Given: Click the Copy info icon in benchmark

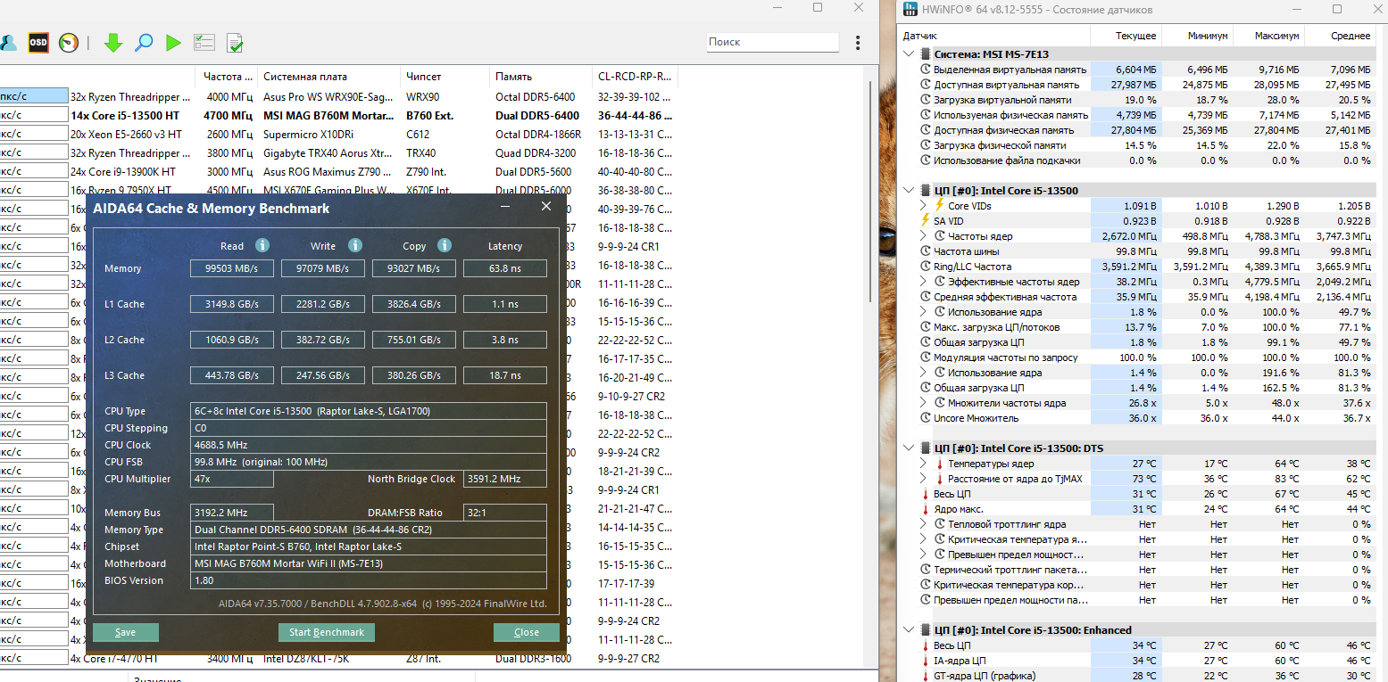Looking at the screenshot, I should pyautogui.click(x=445, y=245).
